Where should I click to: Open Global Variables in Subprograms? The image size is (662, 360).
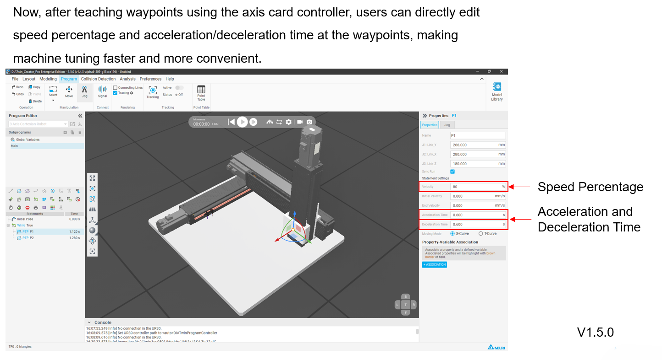pos(25,140)
